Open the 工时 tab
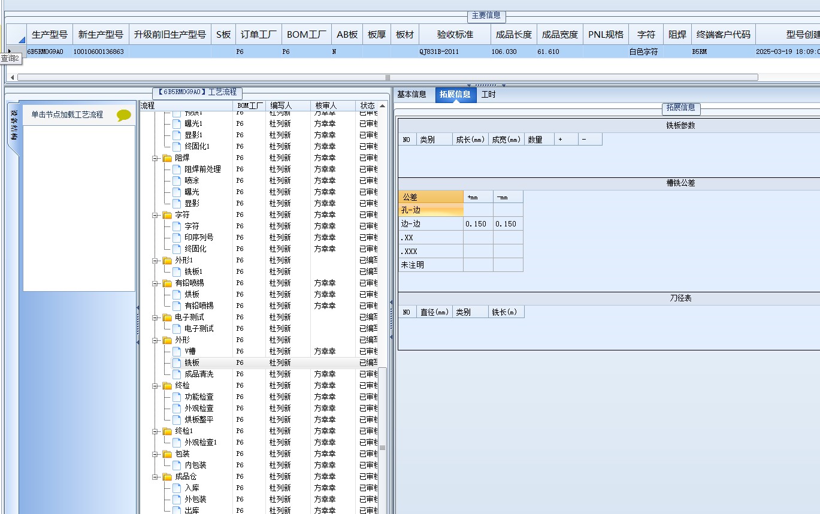Screen dimensions: 820x514 [x=489, y=95]
